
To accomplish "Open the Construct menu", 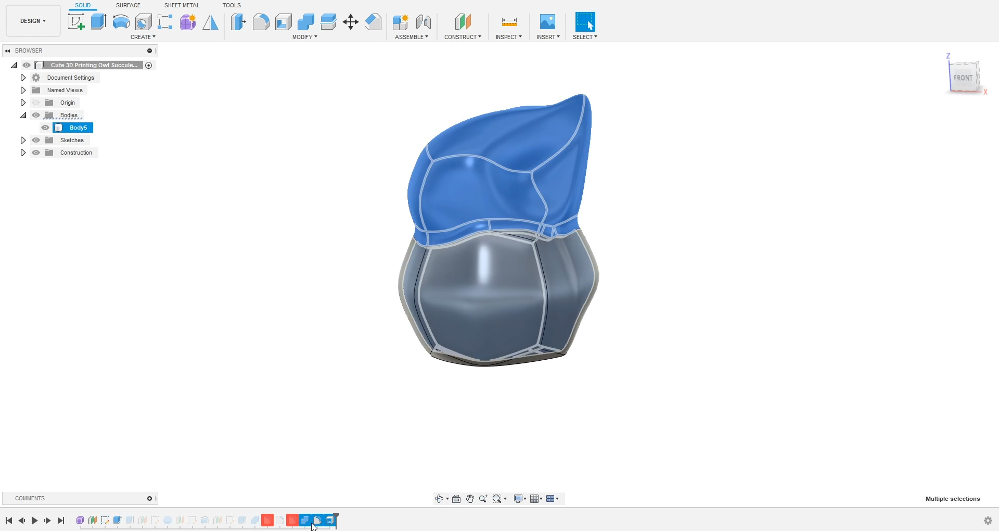I will point(463,37).
